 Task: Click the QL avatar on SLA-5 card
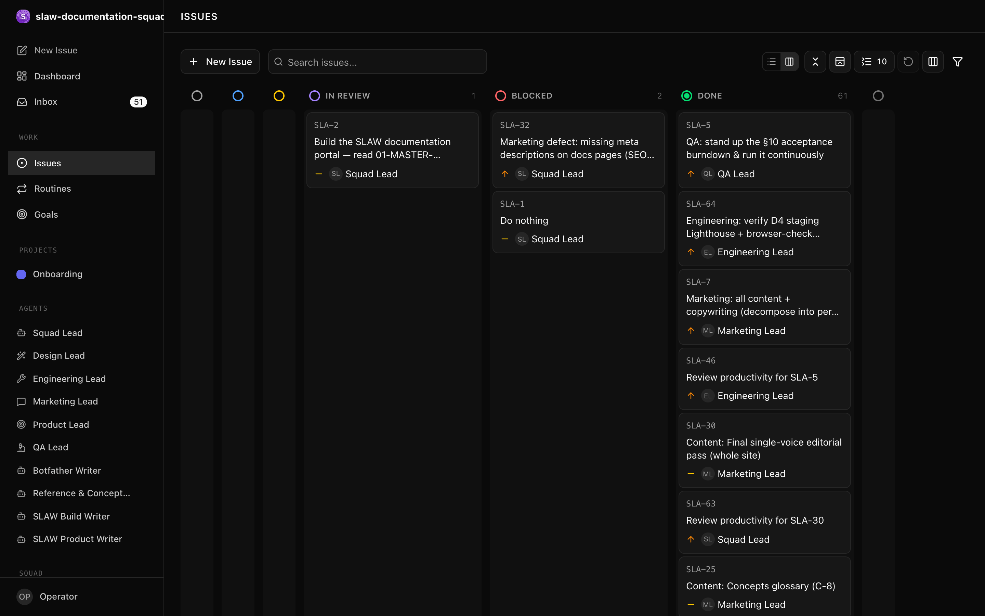coord(708,174)
